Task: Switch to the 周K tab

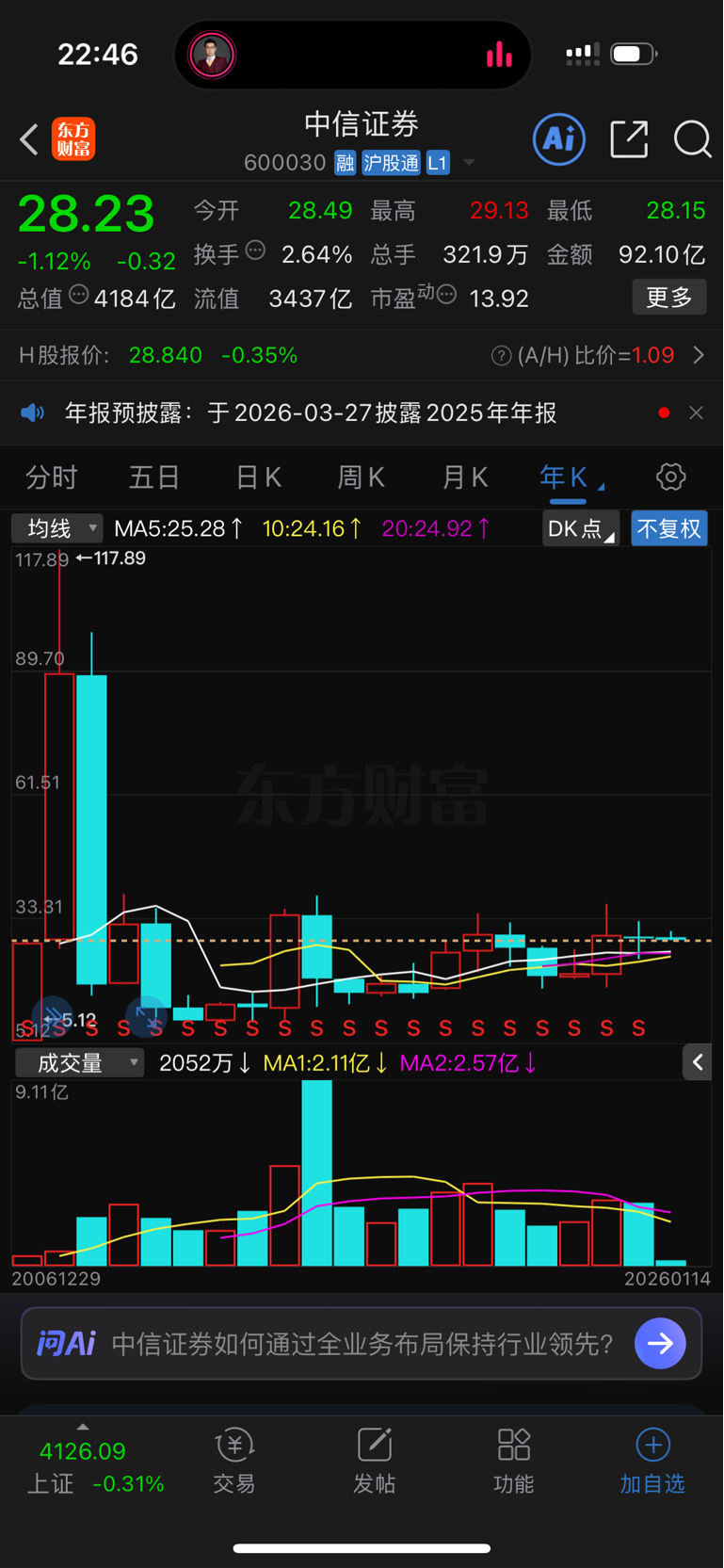Action: [362, 477]
